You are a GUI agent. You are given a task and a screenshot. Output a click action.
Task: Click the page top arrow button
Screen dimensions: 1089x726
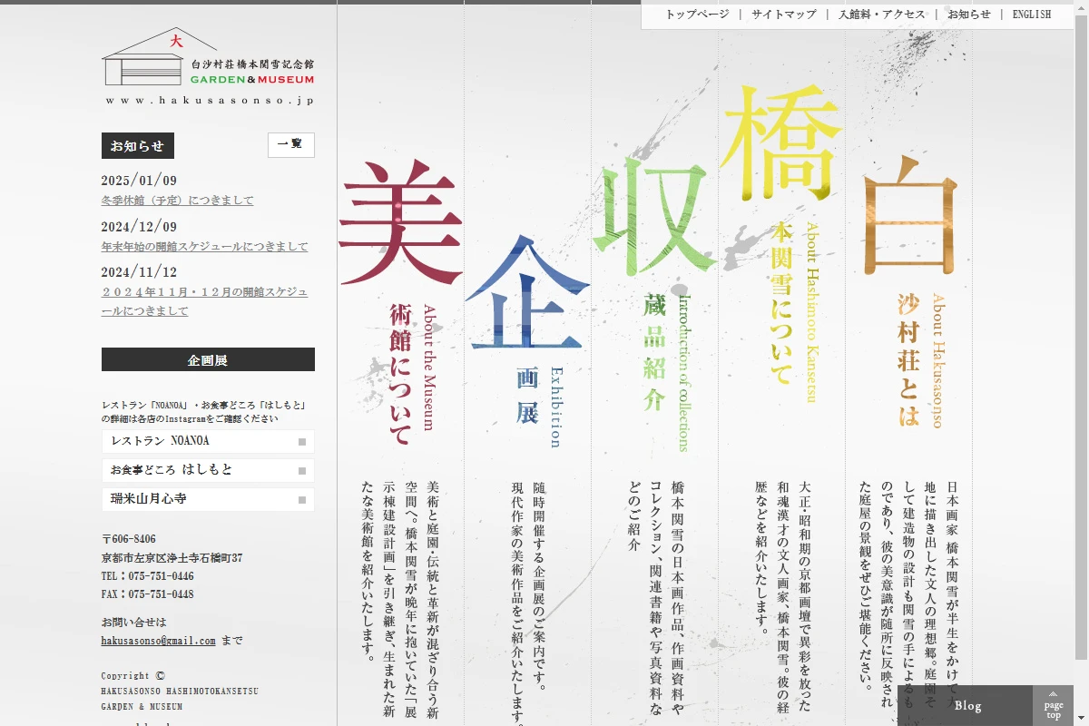1053,705
